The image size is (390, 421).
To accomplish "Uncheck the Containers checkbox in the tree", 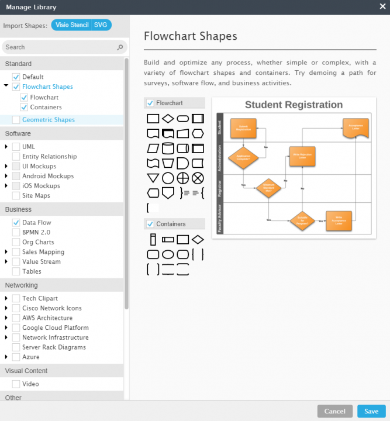I will coord(24,107).
